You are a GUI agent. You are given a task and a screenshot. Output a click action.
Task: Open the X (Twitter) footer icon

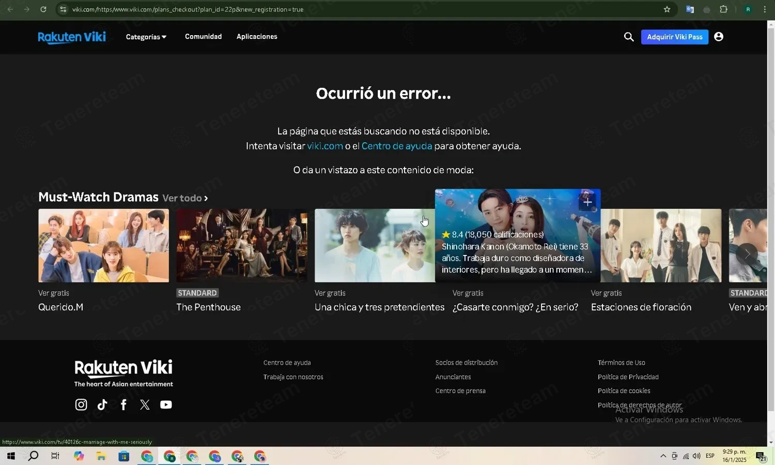pyautogui.click(x=145, y=404)
